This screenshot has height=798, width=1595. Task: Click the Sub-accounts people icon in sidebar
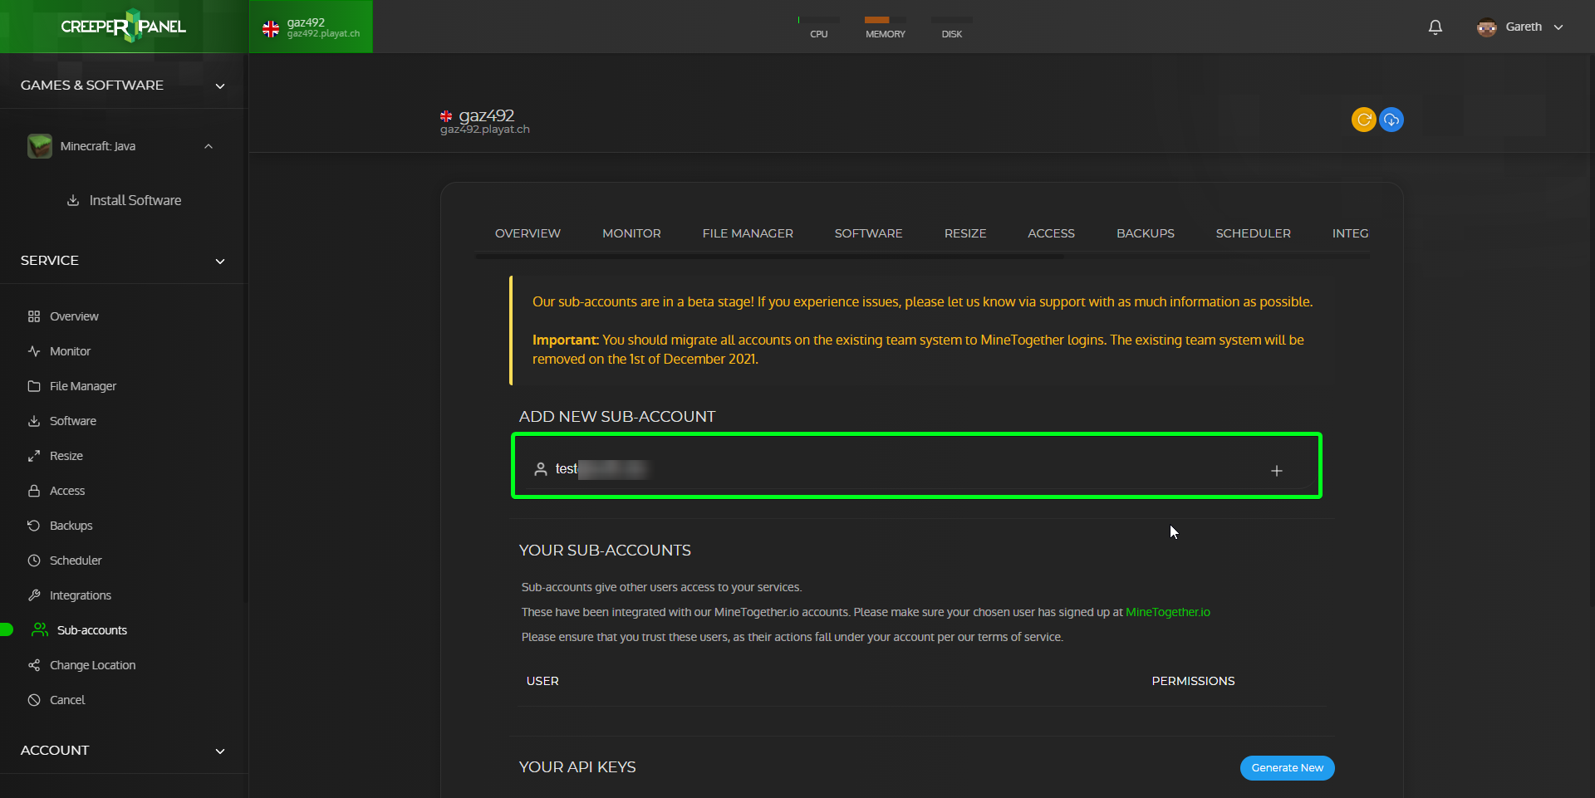pyautogui.click(x=39, y=630)
